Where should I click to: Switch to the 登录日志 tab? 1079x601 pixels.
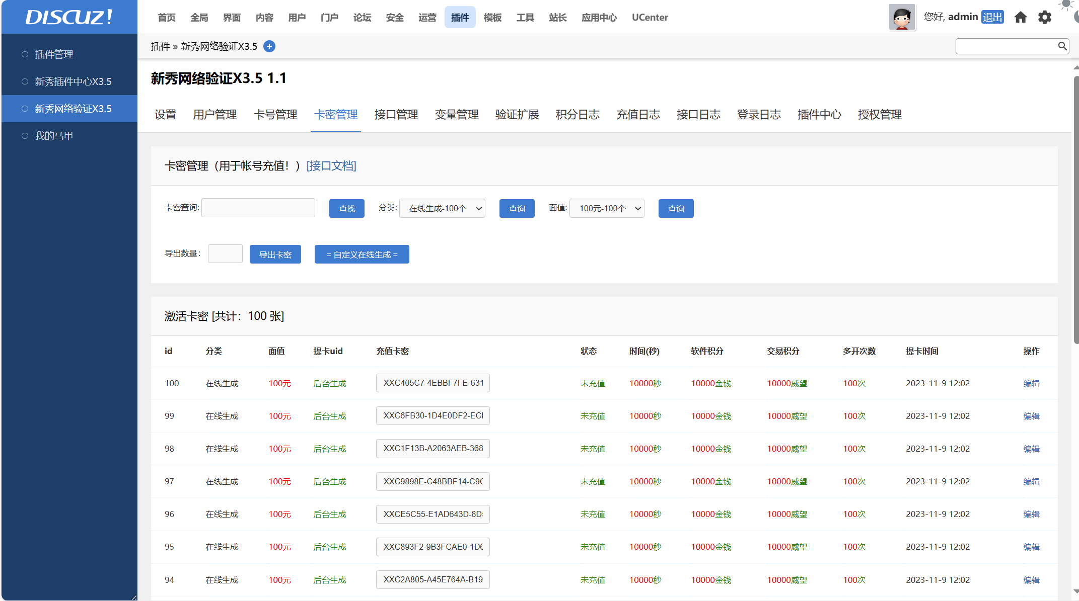point(759,115)
